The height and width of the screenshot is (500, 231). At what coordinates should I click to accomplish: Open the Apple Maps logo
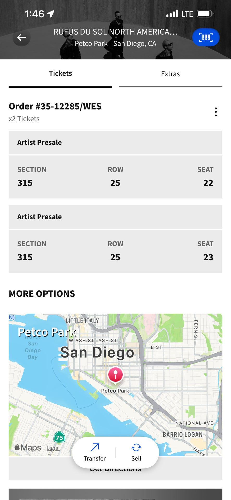click(x=28, y=448)
